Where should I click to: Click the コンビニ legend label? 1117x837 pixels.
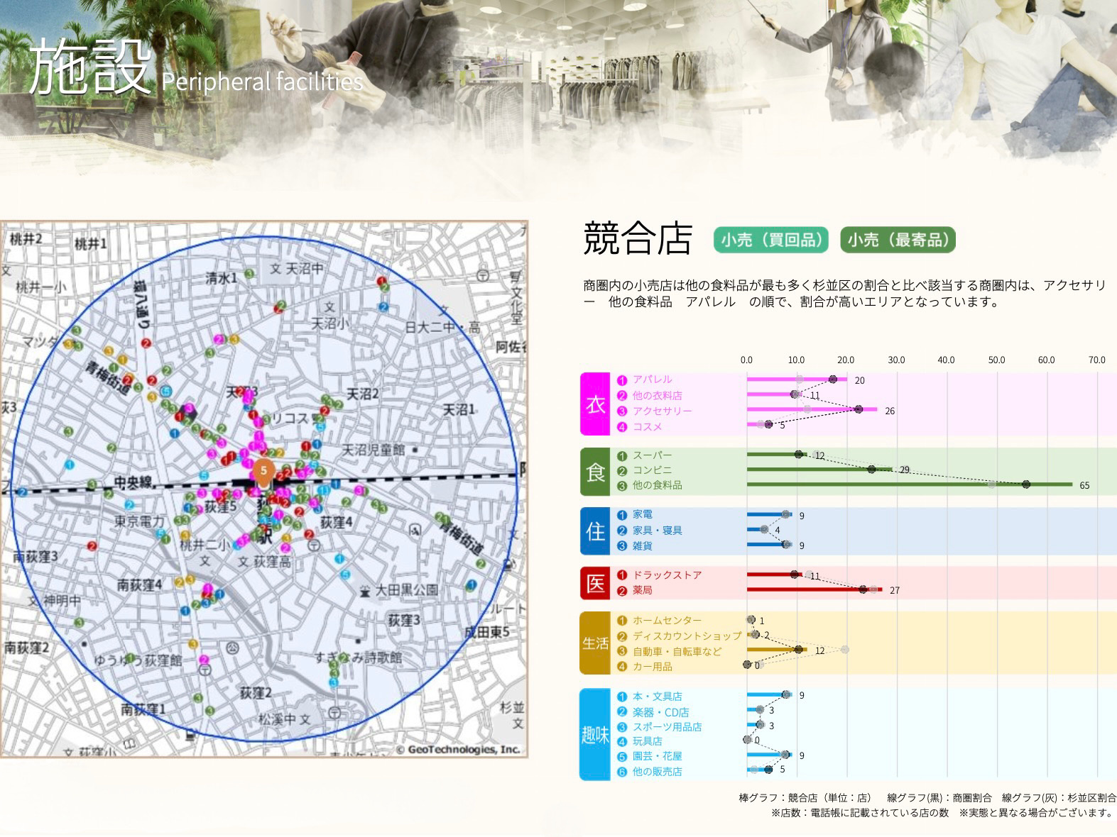click(x=652, y=470)
